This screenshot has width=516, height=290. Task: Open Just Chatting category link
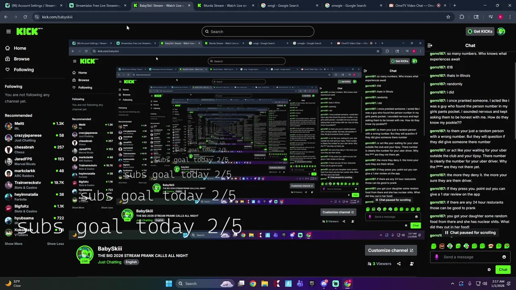pyautogui.click(x=109, y=262)
